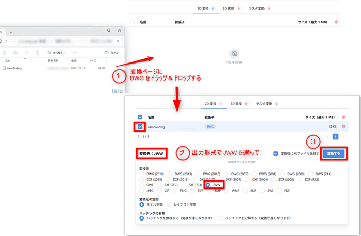Select the DXF (R12) output format
This screenshot has height=236, width=361.
300,179
